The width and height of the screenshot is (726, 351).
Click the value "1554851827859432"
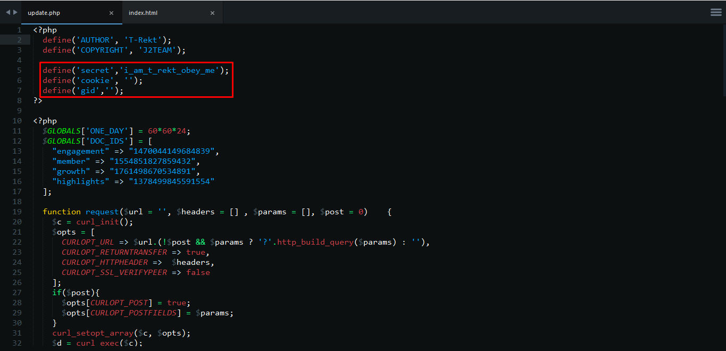[153, 162]
